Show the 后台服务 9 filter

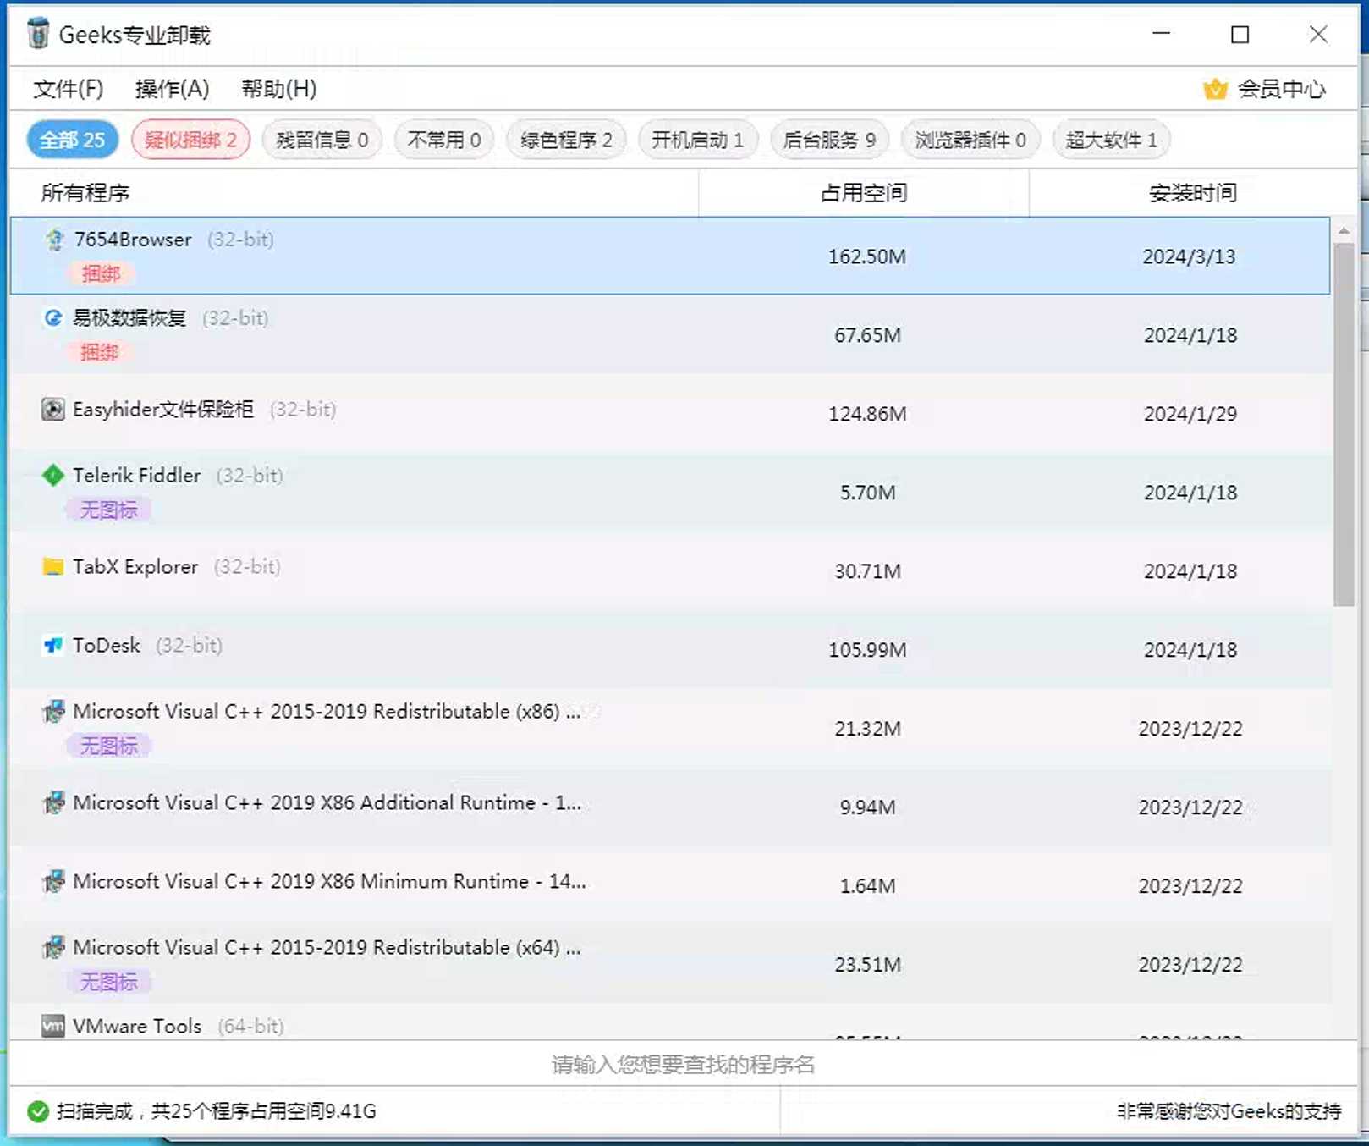click(x=829, y=140)
